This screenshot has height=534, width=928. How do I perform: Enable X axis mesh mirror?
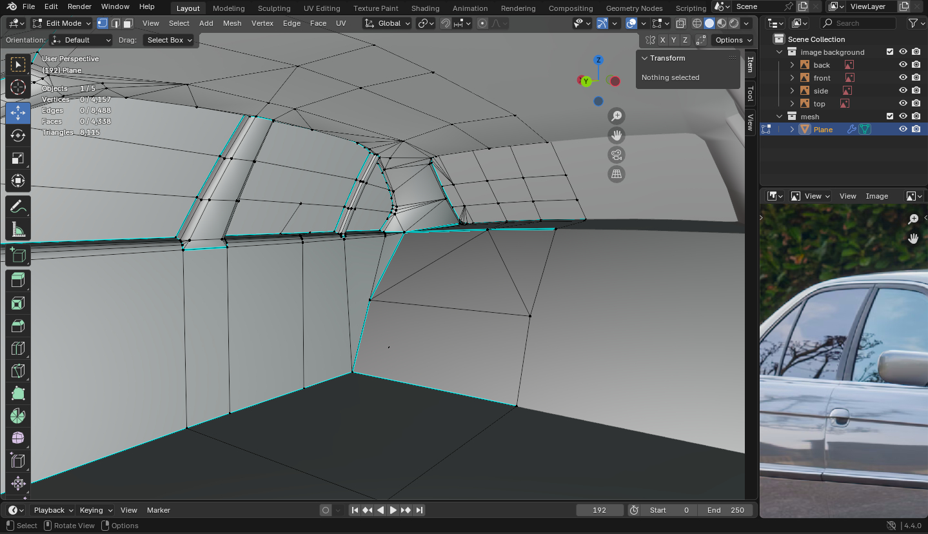click(662, 40)
